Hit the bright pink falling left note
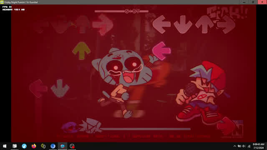The height and width of the screenshot is (150, 267). tap(161, 51)
